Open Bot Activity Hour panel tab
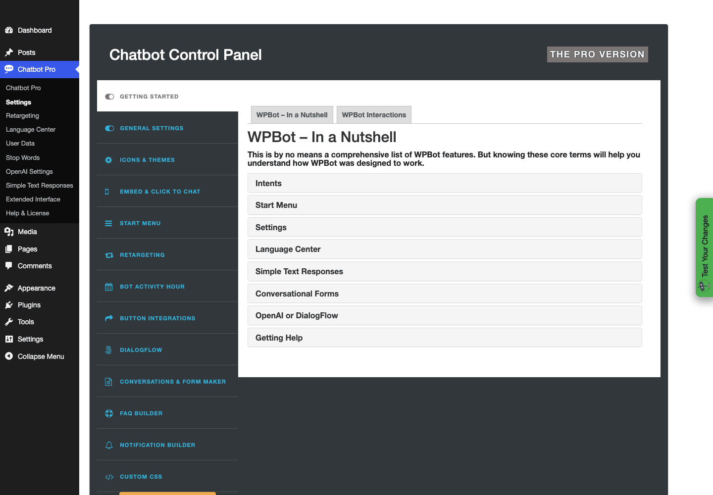 click(x=167, y=286)
